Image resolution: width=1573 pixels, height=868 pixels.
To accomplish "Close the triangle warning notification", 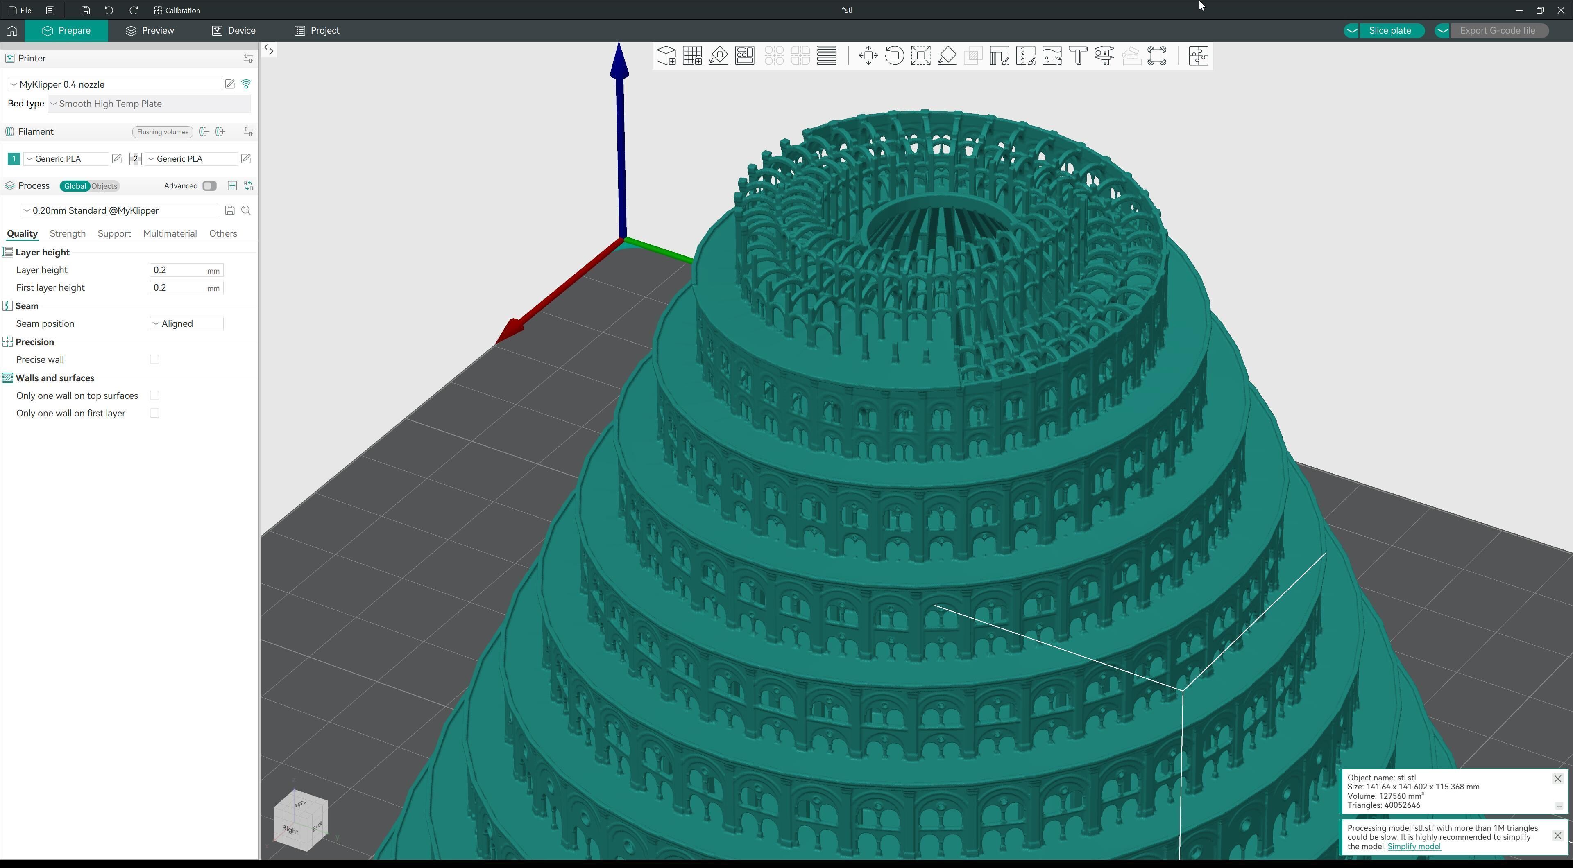I will click(x=1558, y=836).
